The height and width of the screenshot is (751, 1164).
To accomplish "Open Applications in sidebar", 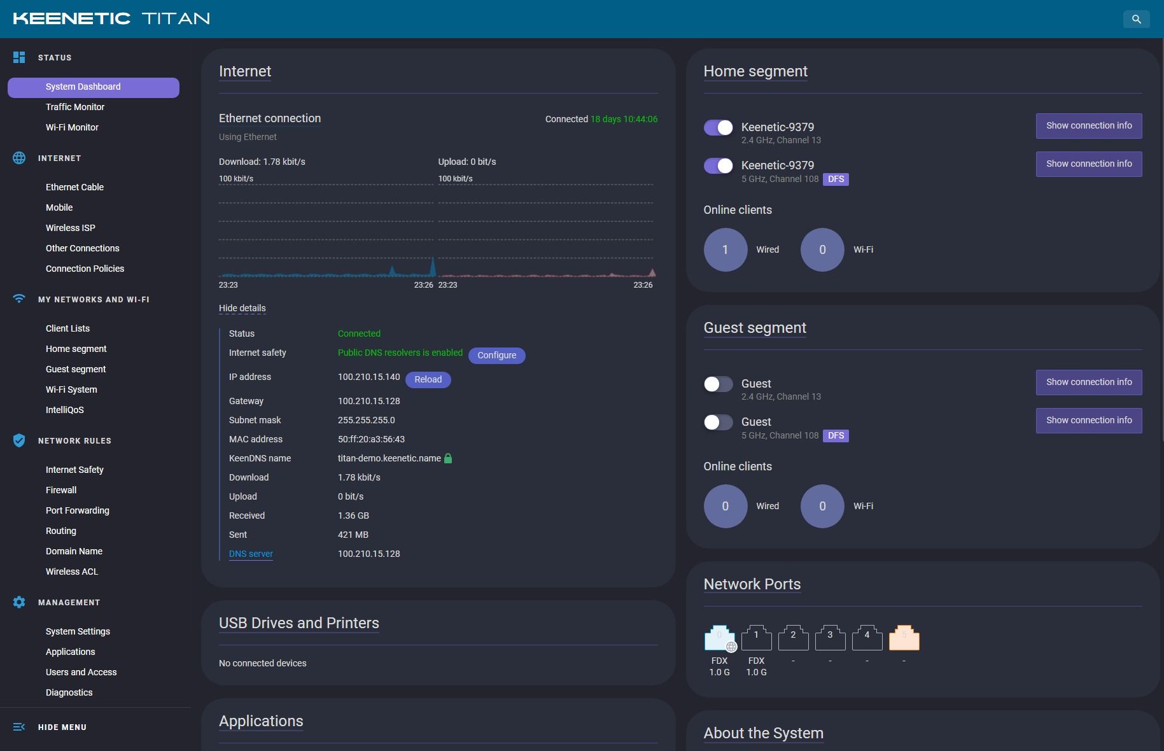I will coord(71,652).
